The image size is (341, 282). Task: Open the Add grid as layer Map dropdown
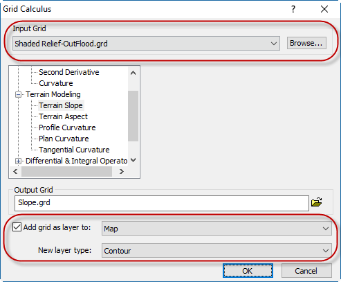216,229
